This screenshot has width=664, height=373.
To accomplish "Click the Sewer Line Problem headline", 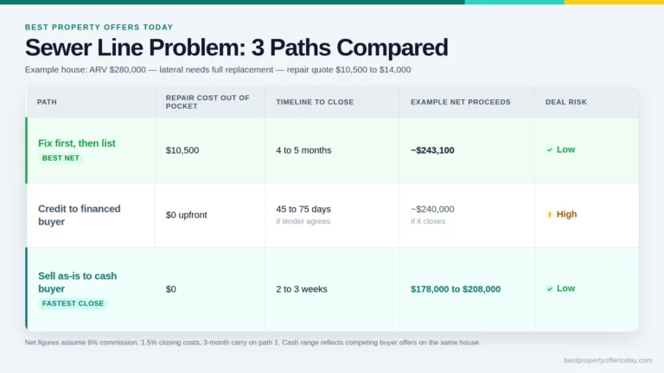I will (x=236, y=47).
